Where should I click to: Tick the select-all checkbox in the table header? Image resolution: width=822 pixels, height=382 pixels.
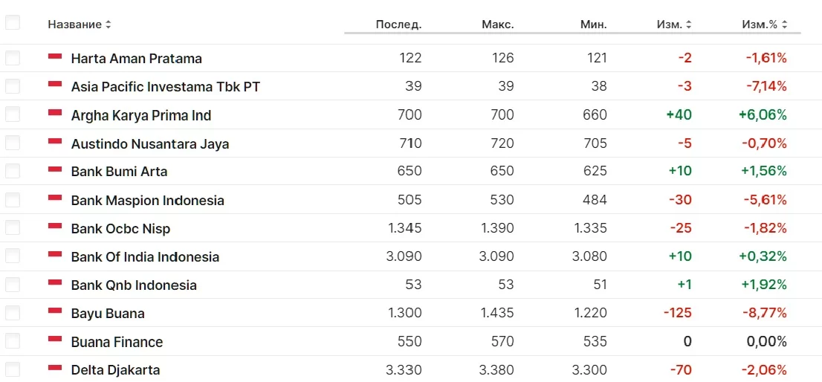[13, 23]
